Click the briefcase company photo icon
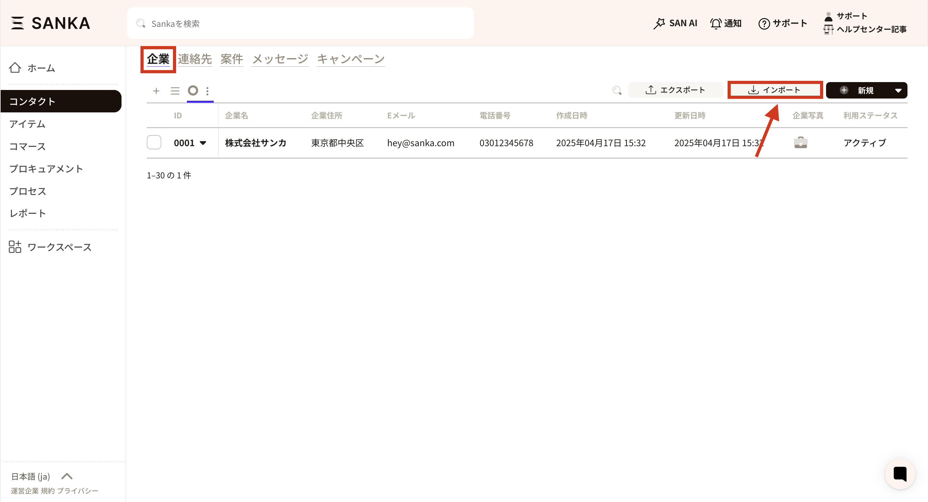928x502 pixels. click(800, 143)
